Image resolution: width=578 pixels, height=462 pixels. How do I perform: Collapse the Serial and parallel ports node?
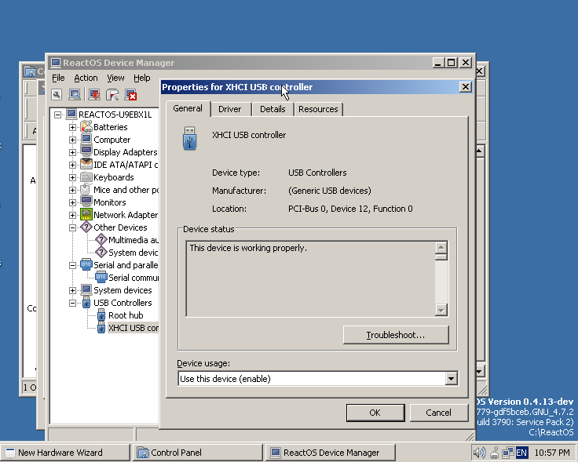pos(72,265)
